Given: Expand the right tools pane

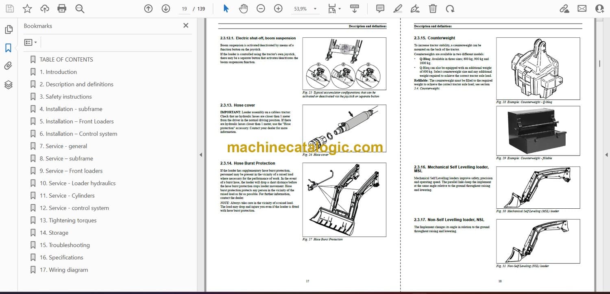Looking at the screenshot, I should click(x=606, y=155).
